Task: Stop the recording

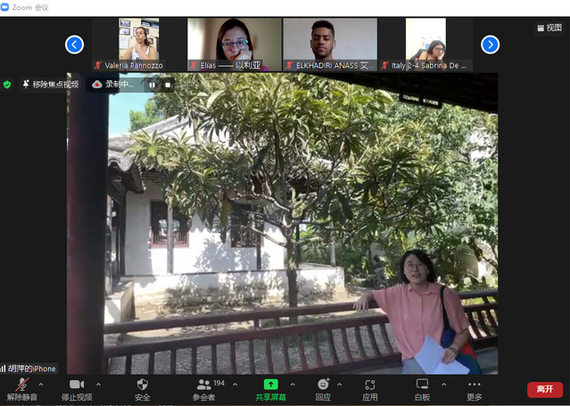Action: pyautogui.click(x=165, y=85)
